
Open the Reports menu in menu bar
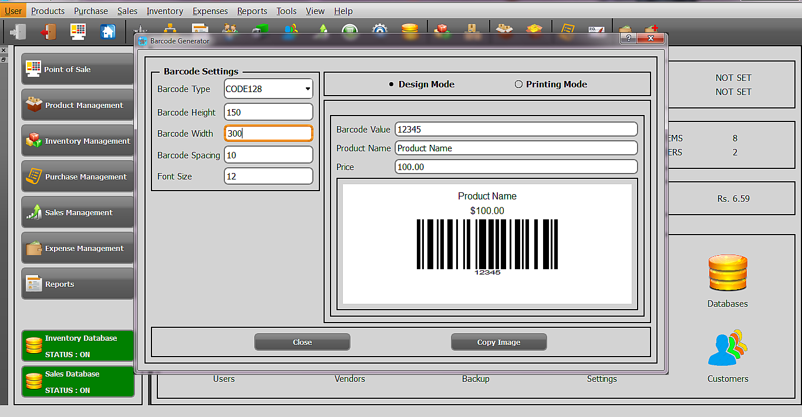coord(252,11)
